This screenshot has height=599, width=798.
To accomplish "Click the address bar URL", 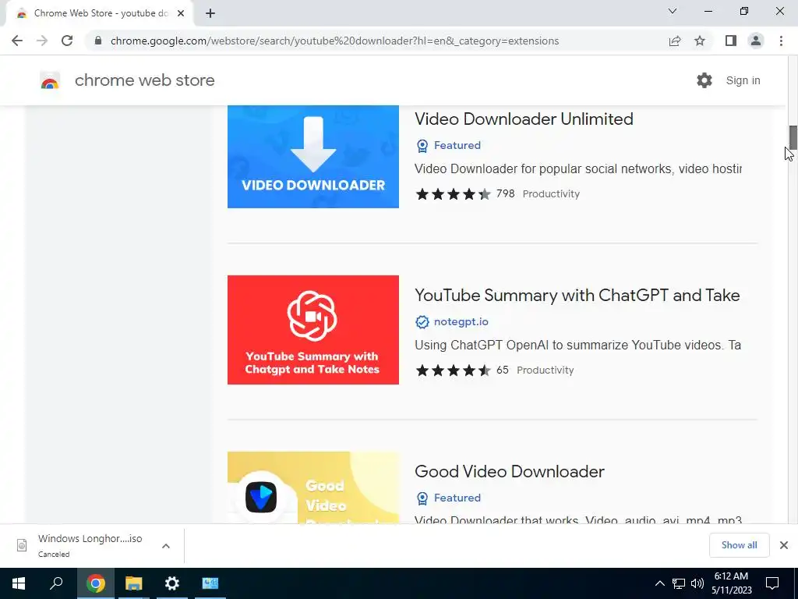I will point(334,41).
